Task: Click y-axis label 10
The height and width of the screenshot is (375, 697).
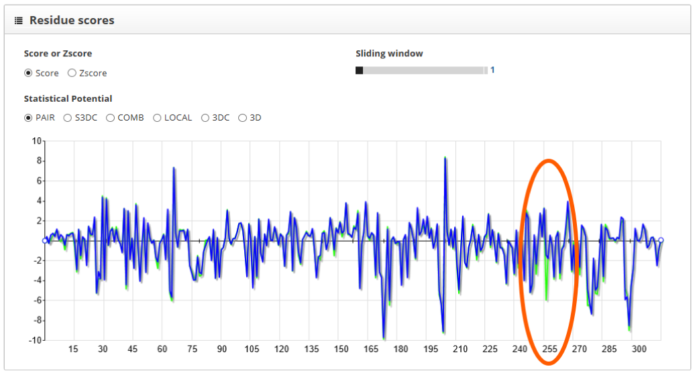Action: (36, 141)
